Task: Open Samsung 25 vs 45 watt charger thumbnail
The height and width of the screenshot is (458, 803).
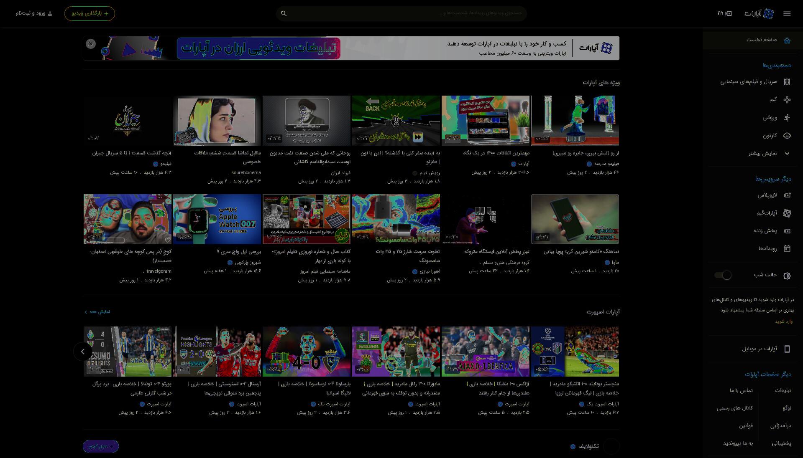Action: coord(396,219)
